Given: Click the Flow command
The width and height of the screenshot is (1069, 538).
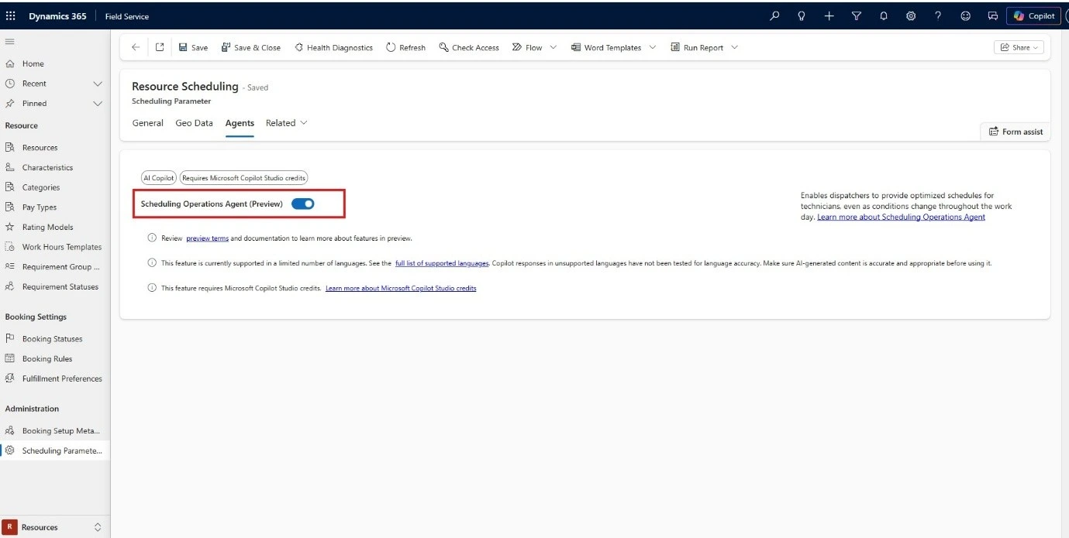Looking at the screenshot, I should tap(527, 47).
